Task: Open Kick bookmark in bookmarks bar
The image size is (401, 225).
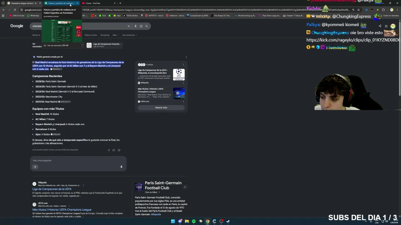Action: click(x=103, y=16)
